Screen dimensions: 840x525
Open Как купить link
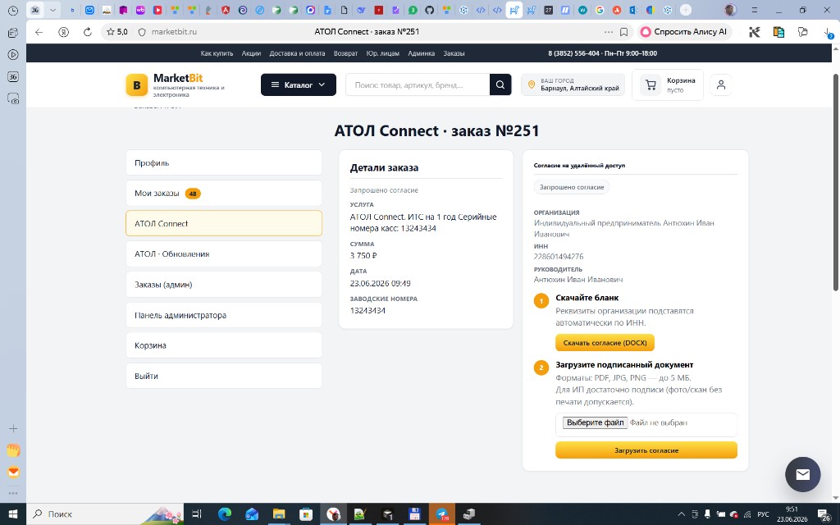click(217, 53)
